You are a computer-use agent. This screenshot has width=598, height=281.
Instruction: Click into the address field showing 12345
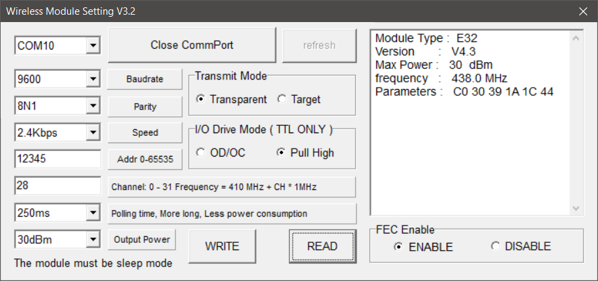[57, 159]
